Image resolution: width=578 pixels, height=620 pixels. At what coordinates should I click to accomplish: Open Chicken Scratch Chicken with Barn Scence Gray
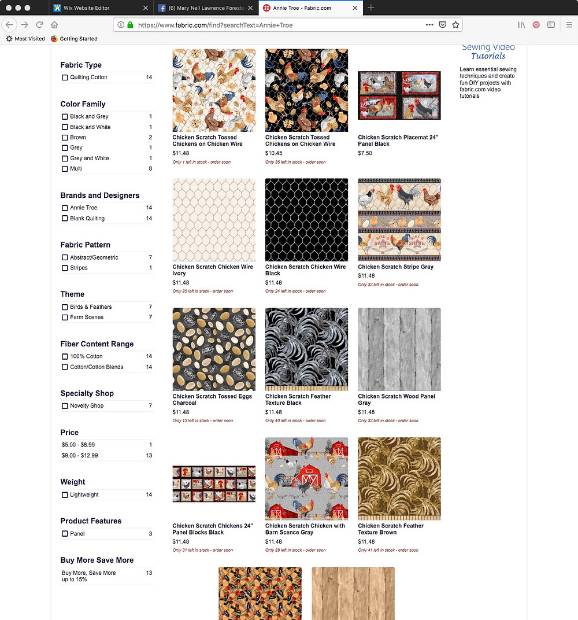click(305, 529)
